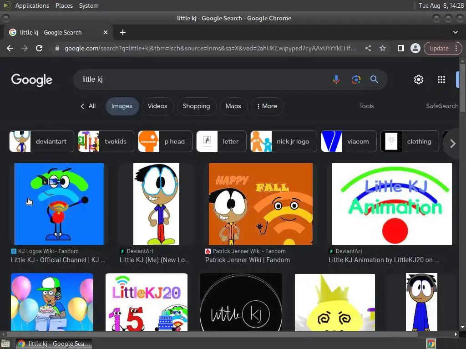Open the Applications menu
Image resolution: width=466 pixels, height=349 pixels.
click(x=32, y=5)
